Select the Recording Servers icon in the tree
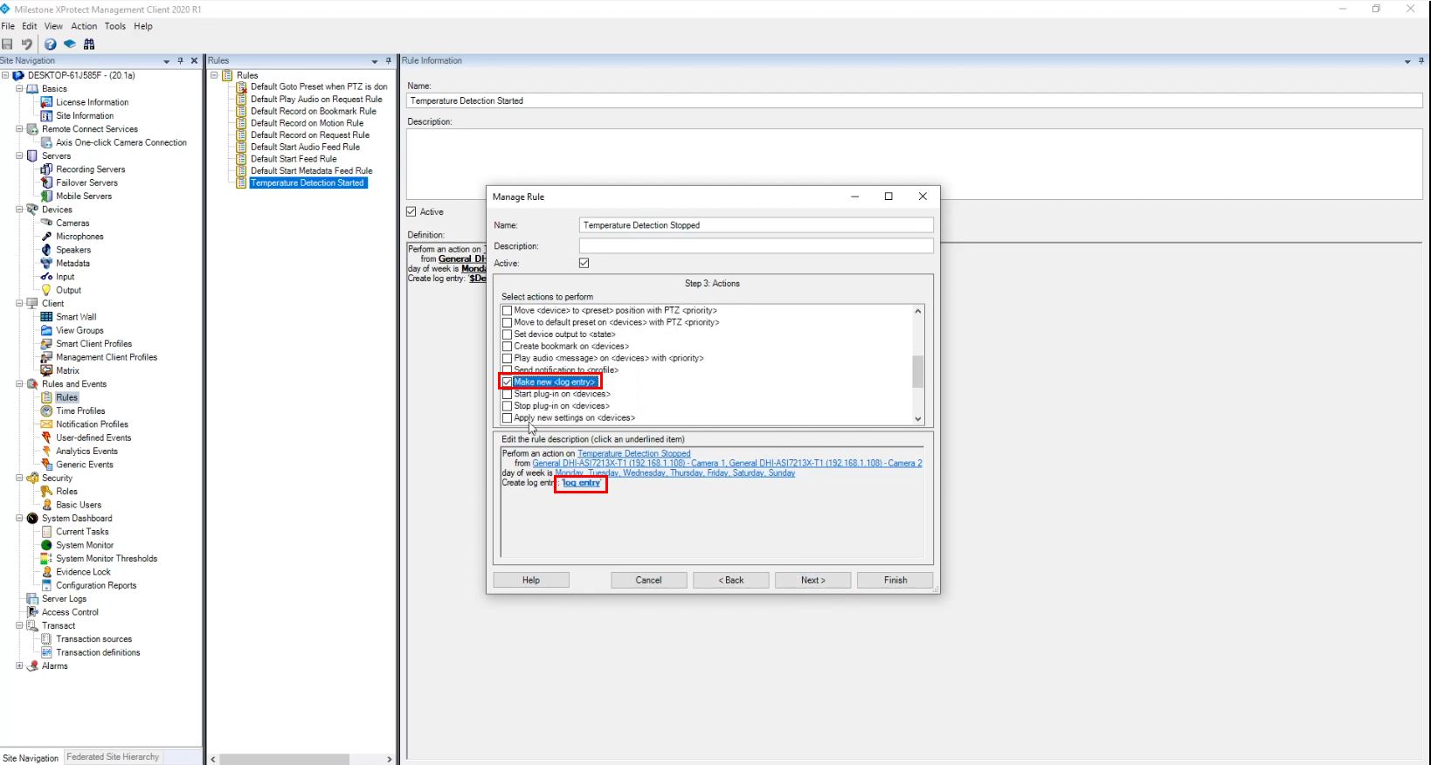 pos(47,169)
